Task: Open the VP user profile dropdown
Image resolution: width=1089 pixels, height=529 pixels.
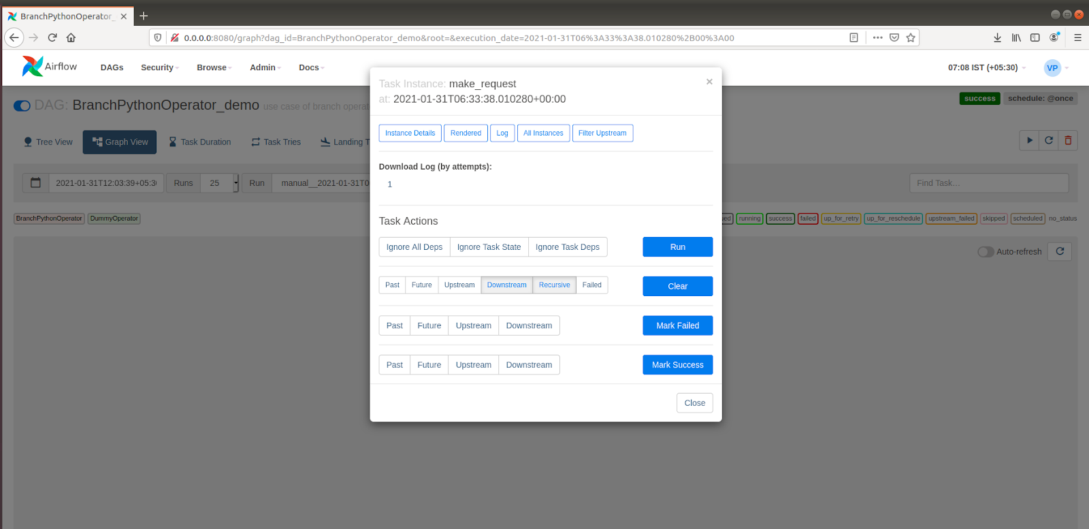Action: 1056,67
